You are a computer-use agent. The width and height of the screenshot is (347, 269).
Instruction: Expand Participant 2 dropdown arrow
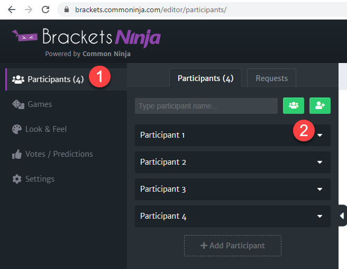tap(319, 162)
